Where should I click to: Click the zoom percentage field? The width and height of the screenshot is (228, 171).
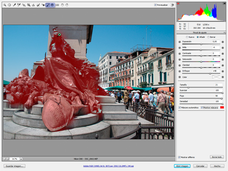coord(14,159)
